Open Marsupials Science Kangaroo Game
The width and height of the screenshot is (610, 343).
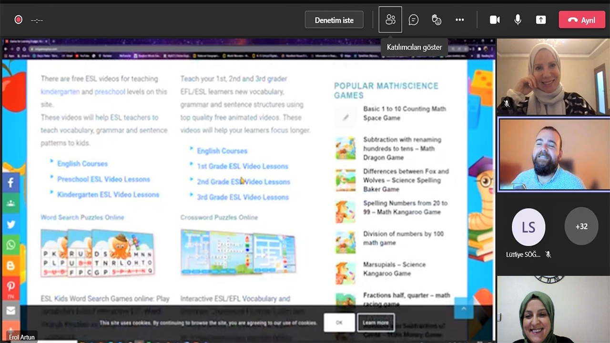coord(394,269)
